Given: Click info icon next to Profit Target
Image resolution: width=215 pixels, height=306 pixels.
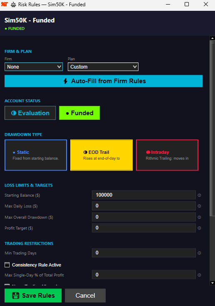Looking at the screenshot, I should point(199,228).
